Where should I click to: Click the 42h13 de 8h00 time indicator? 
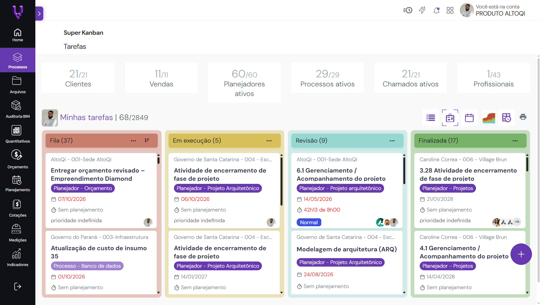point(322,210)
